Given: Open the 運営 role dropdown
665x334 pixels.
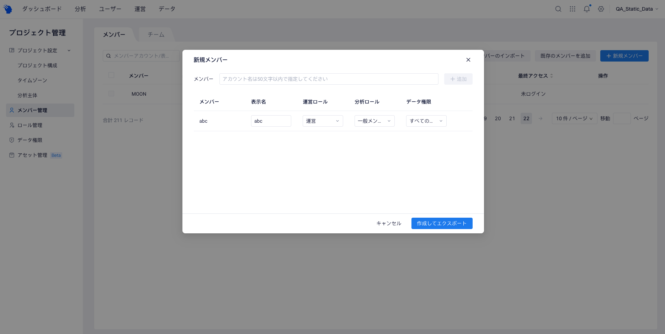Looking at the screenshot, I should (323, 121).
